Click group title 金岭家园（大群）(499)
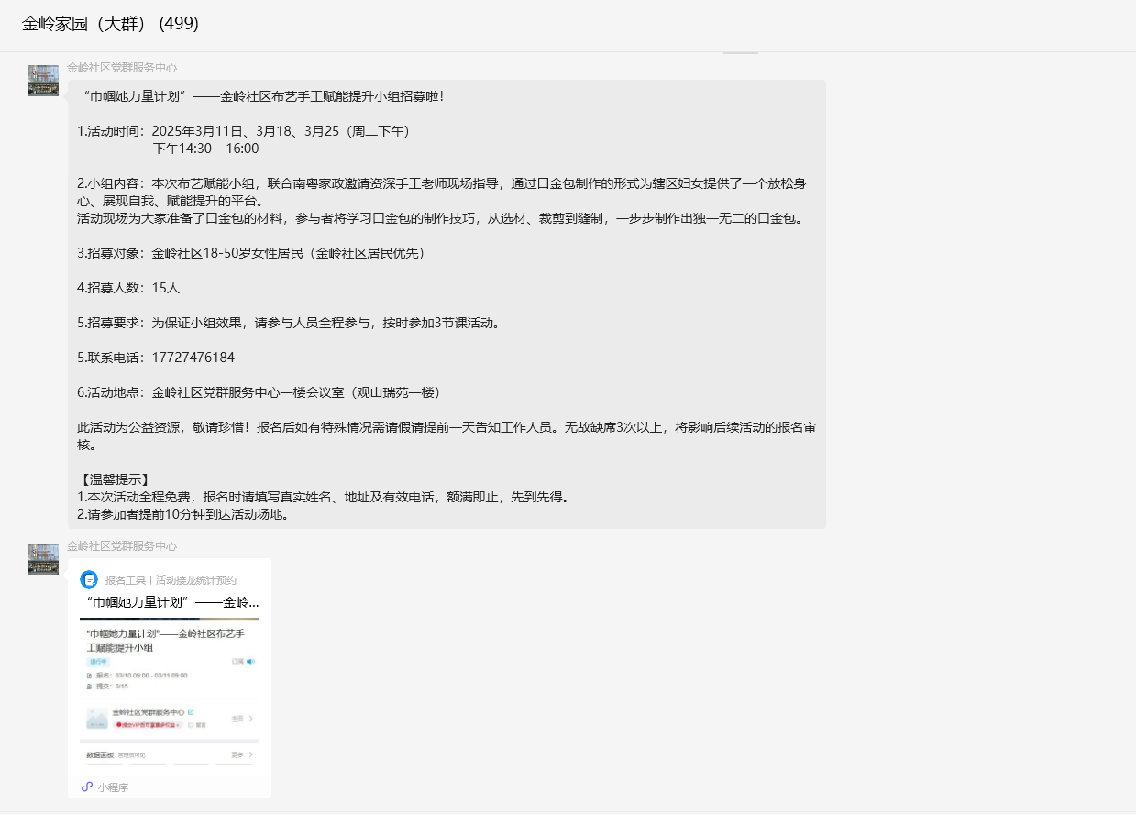 (110, 24)
